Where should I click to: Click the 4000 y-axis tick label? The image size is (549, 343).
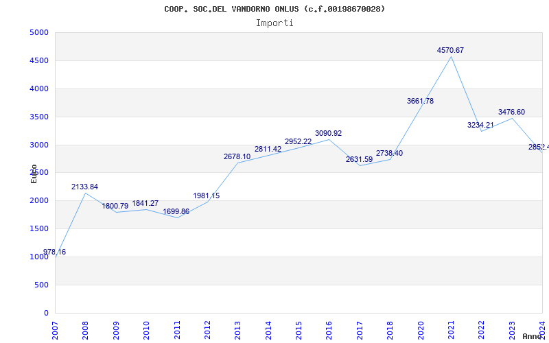[x=39, y=89]
